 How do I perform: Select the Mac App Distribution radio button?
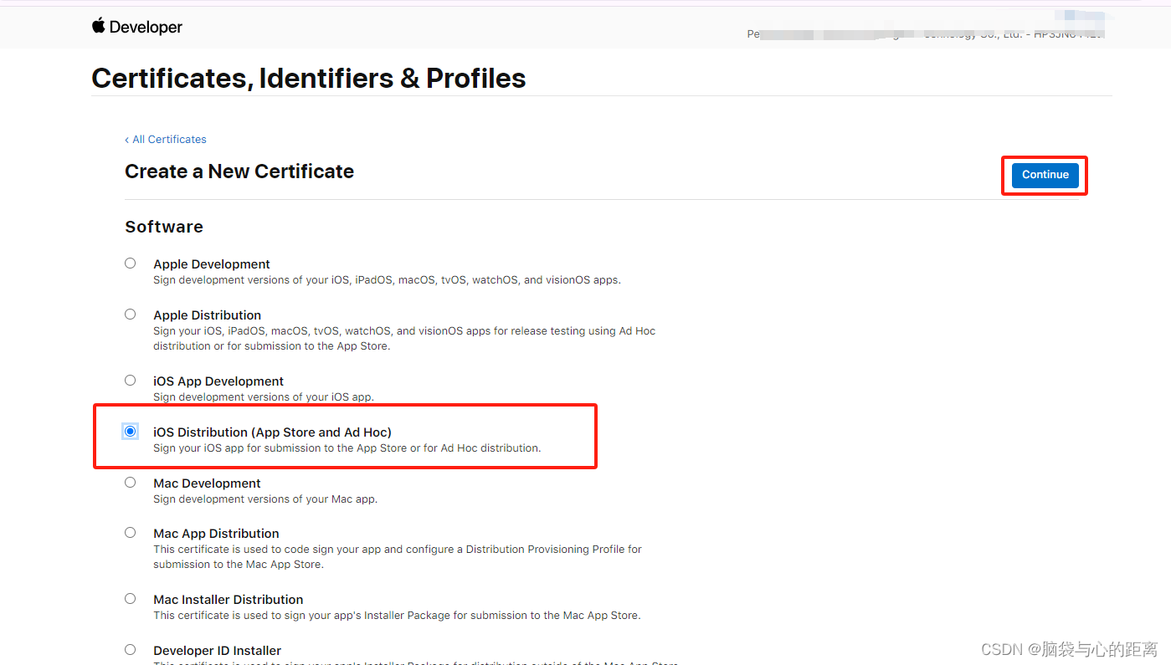tap(130, 532)
